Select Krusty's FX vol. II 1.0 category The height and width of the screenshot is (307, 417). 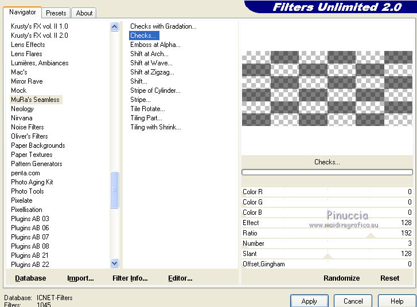pyautogui.click(x=40, y=26)
